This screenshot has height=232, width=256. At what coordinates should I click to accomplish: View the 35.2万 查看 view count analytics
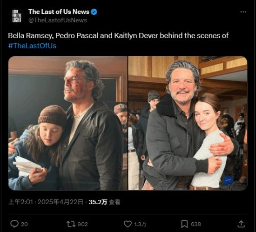[x=104, y=202]
